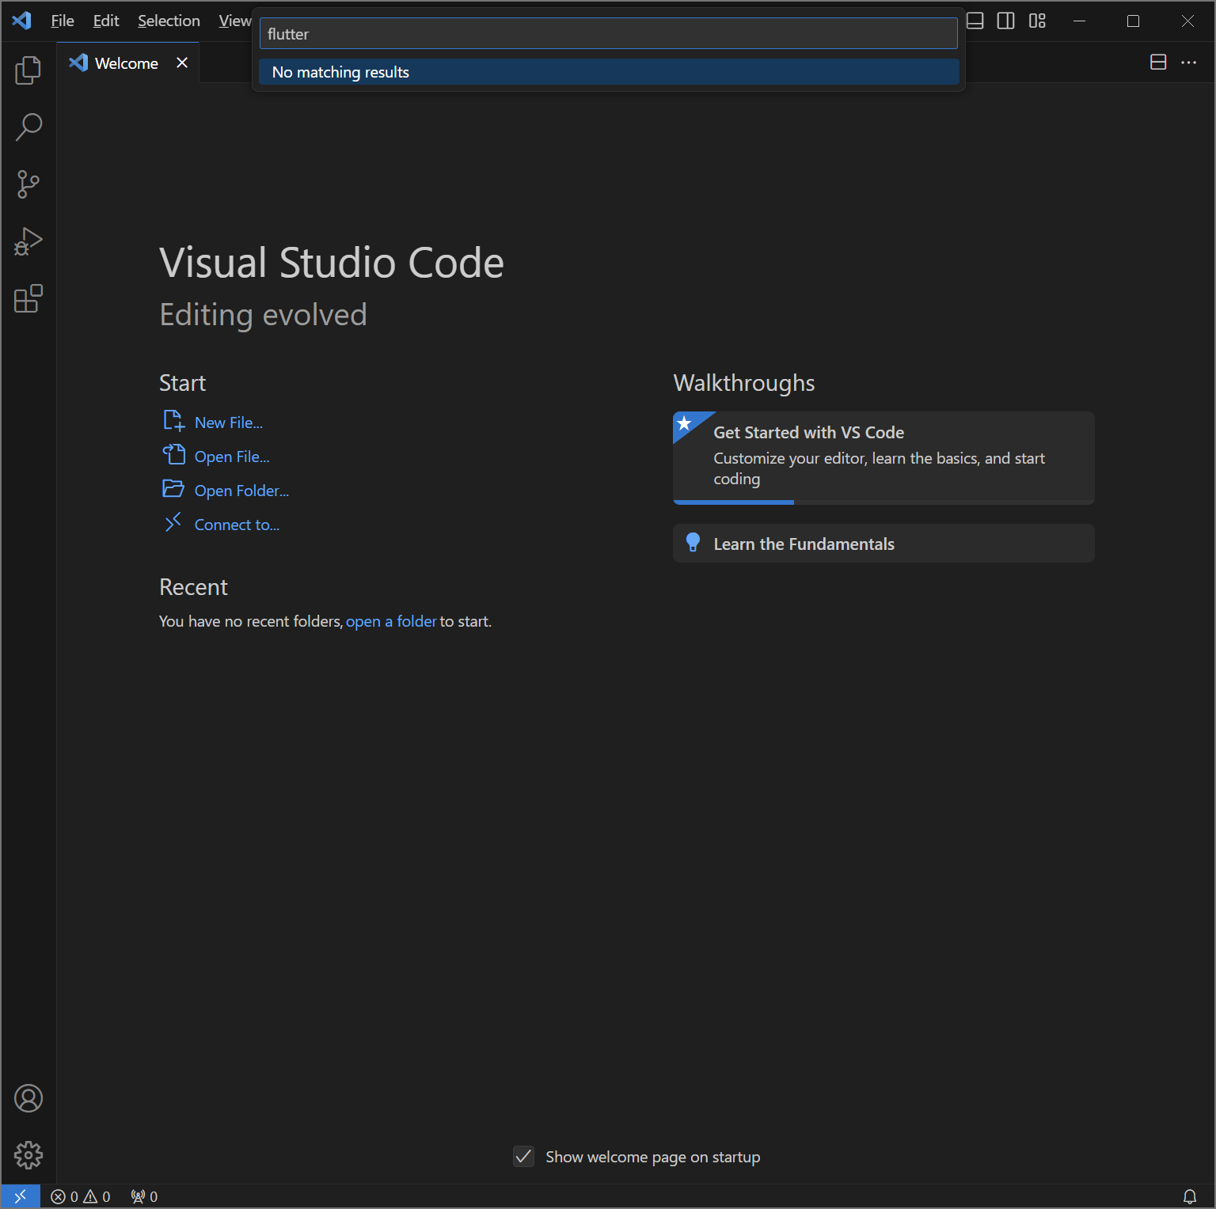Click the Open File... link
Image resolution: width=1216 pixels, height=1209 pixels.
click(232, 457)
